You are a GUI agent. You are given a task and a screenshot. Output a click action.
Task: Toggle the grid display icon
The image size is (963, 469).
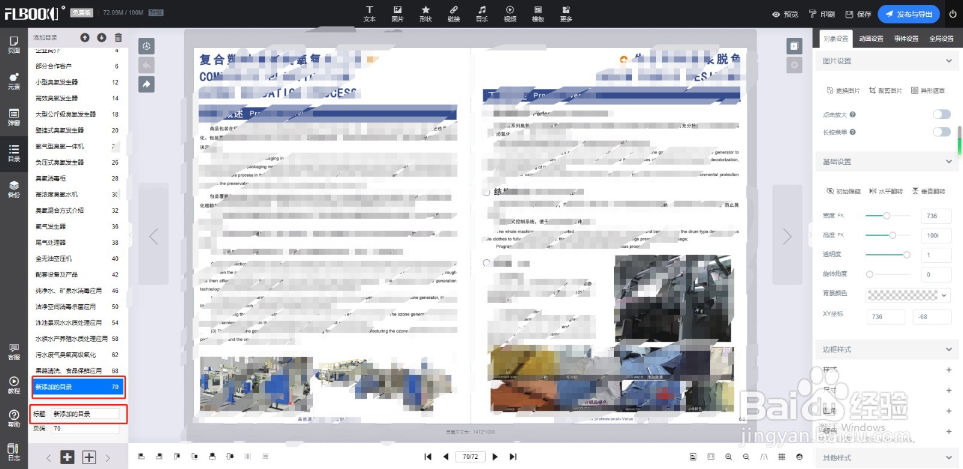point(781,457)
